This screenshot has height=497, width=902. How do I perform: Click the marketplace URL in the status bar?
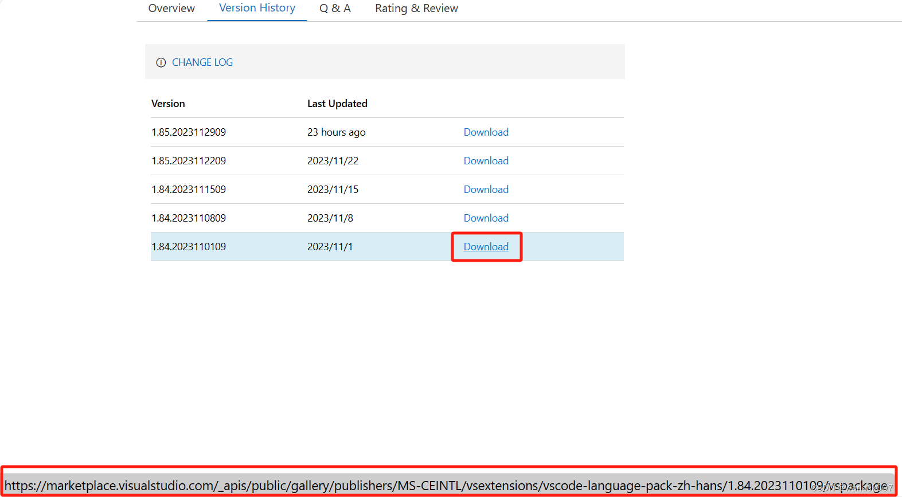click(446, 486)
